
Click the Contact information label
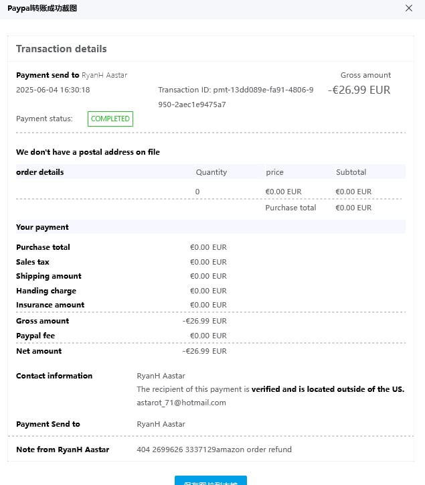pyautogui.click(x=54, y=376)
